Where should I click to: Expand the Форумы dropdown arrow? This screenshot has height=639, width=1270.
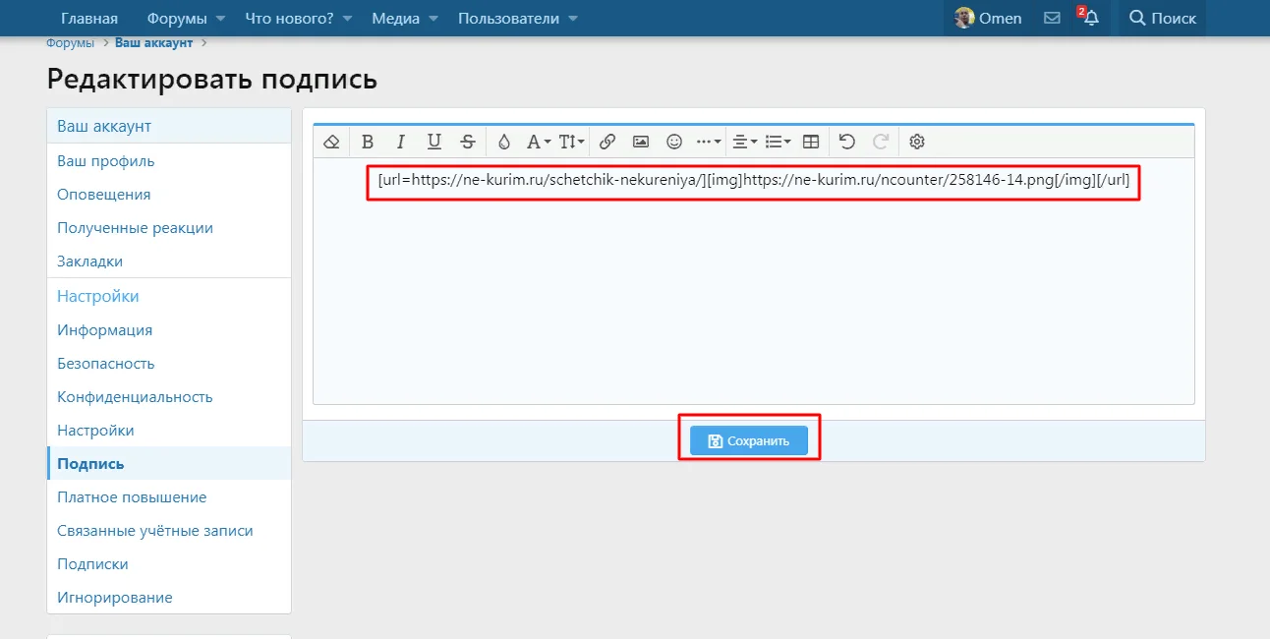coord(220,19)
